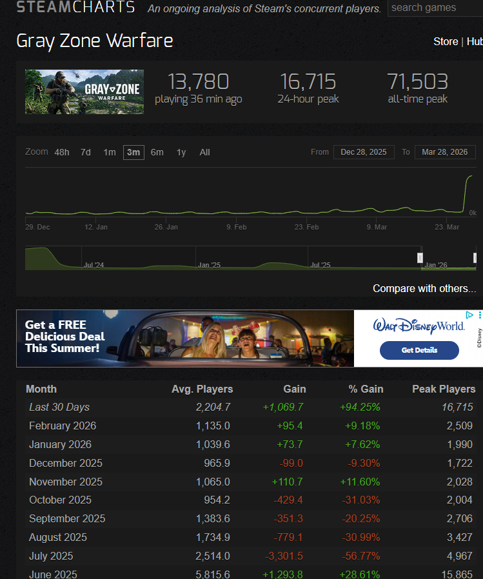Select the Last 30 Days row label

[x=59, y=407]
